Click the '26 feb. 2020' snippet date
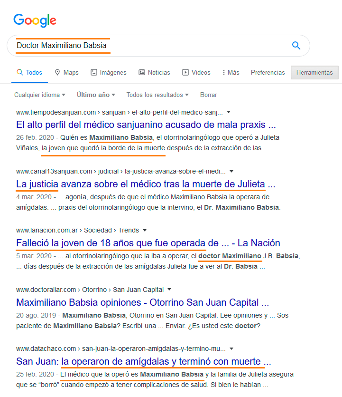Viewport: 342px width, 397px height. tap(35, 137)
